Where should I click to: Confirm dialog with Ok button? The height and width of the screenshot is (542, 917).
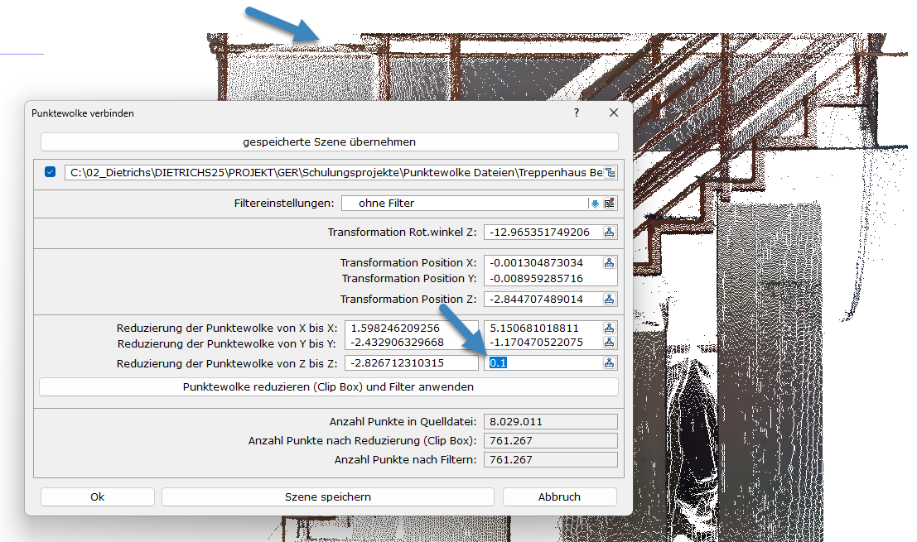(98, 497)
